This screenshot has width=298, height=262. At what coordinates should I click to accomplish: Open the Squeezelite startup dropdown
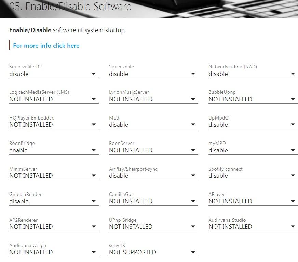pyautogui.click(x=153, y=74)
